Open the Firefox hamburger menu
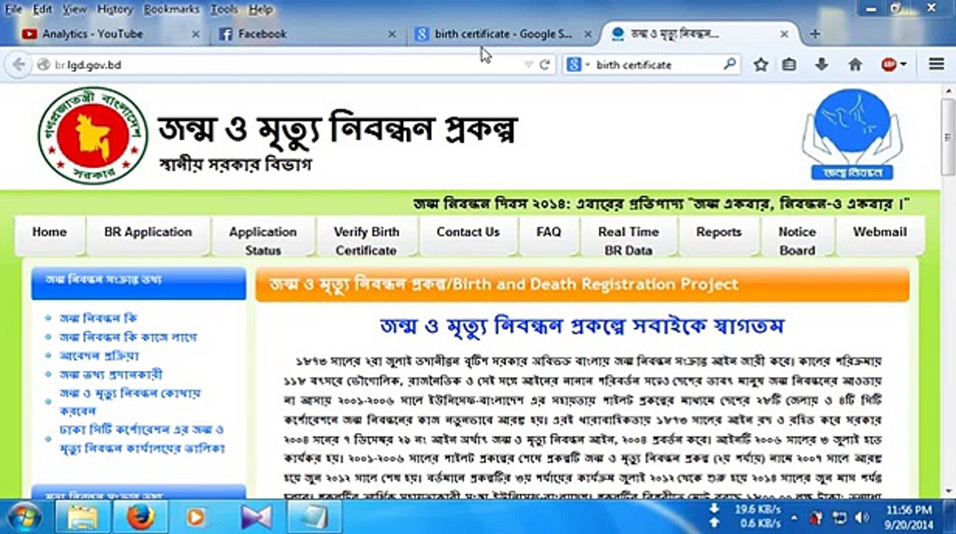Screen dimensions: 956x534 click(936, 64)
